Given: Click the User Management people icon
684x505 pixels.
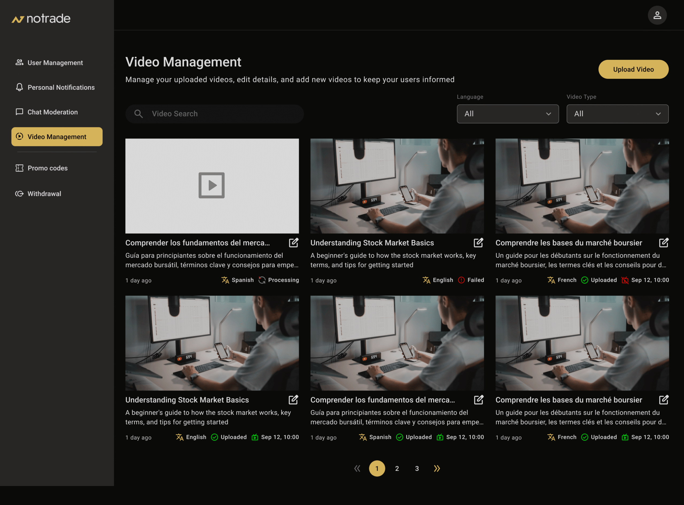Looking at the screenshot, I should click(x=19, y=62).
